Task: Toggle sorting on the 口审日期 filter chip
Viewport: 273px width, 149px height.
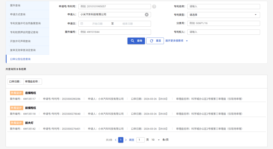Action: tap(15, 81)
